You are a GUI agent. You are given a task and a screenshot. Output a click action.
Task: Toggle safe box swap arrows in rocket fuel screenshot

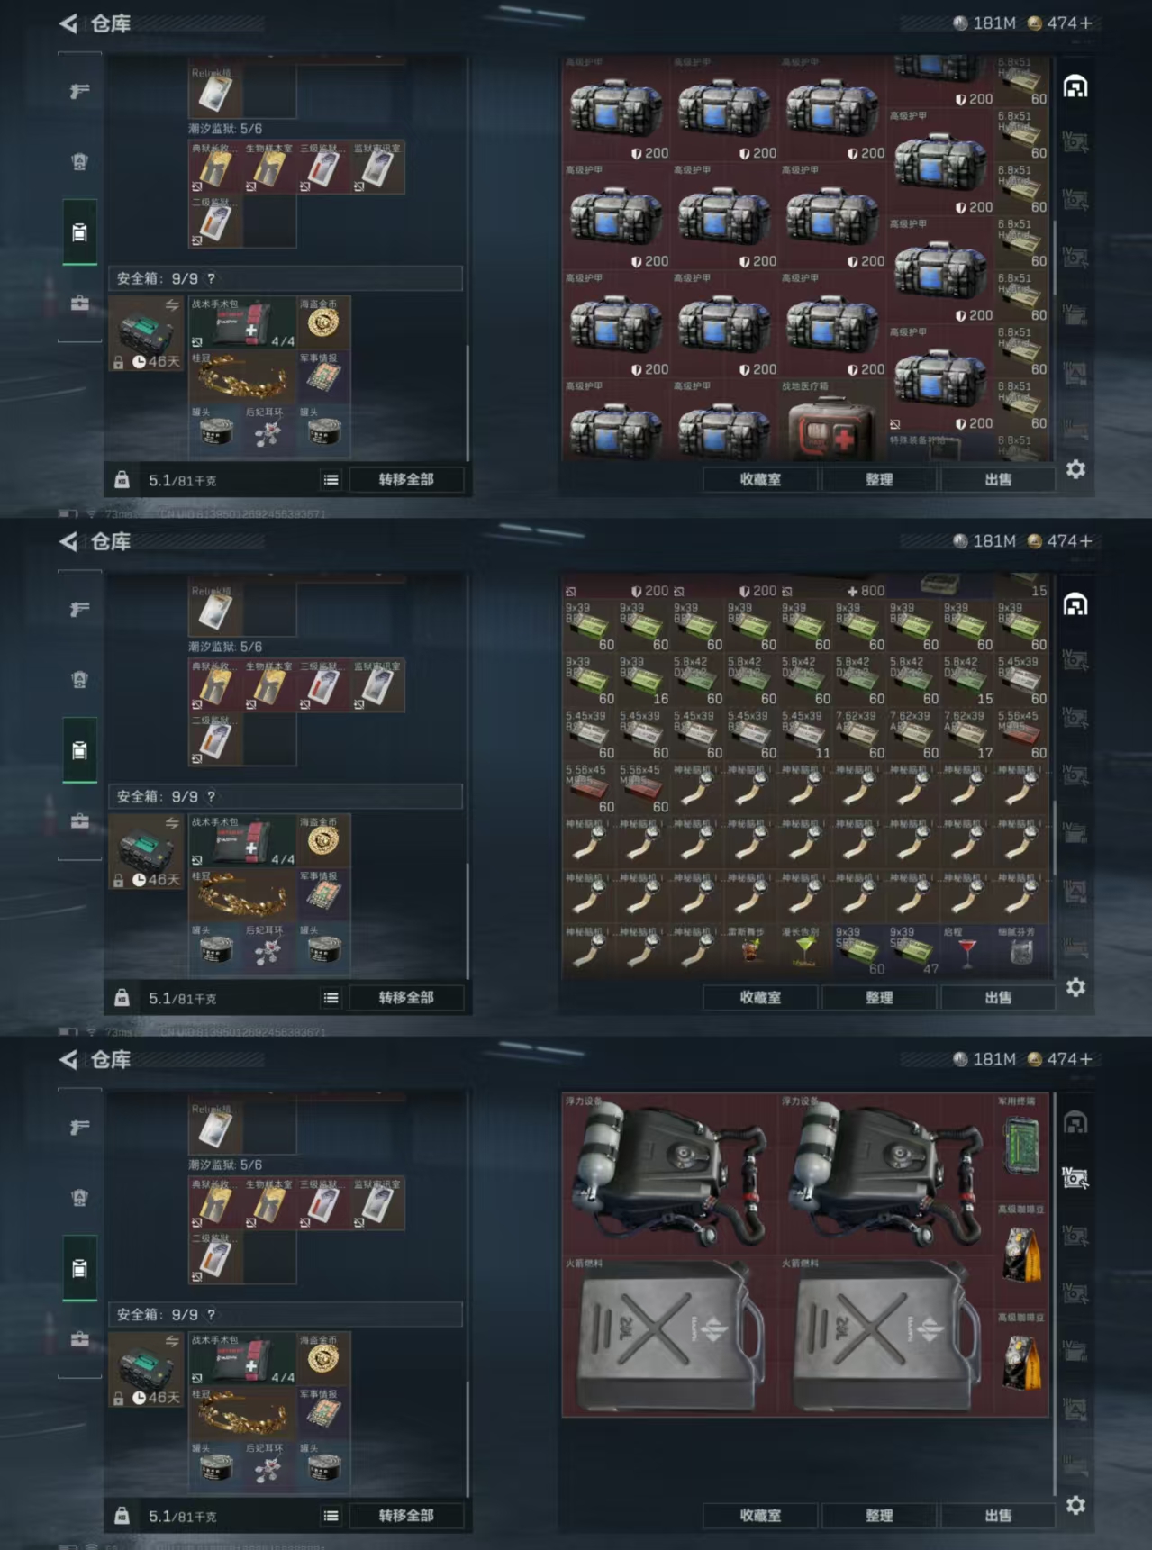[172, 1341]
